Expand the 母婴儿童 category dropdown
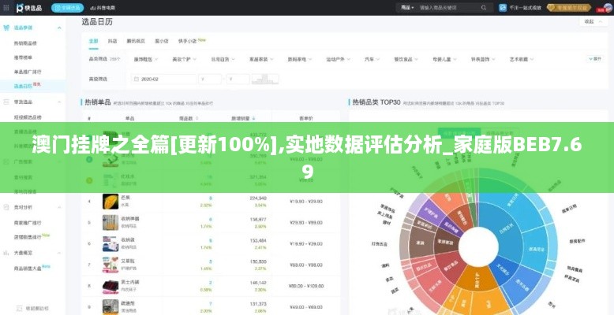 [x=444, y=59]
